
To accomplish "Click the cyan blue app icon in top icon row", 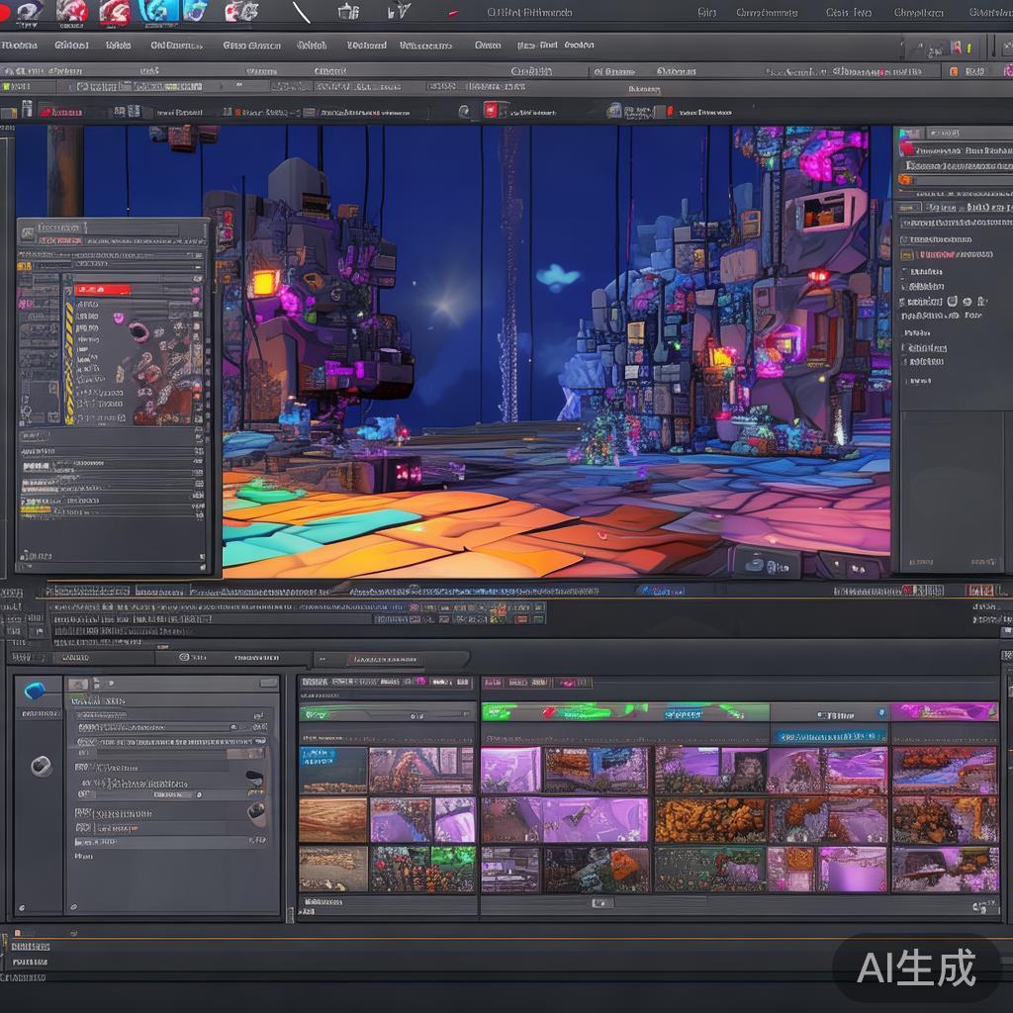I will 157,11.
